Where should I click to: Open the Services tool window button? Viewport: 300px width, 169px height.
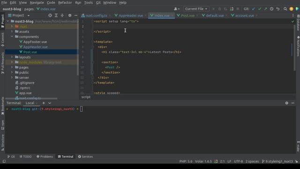pyautogui.click(x=85, y=156)
